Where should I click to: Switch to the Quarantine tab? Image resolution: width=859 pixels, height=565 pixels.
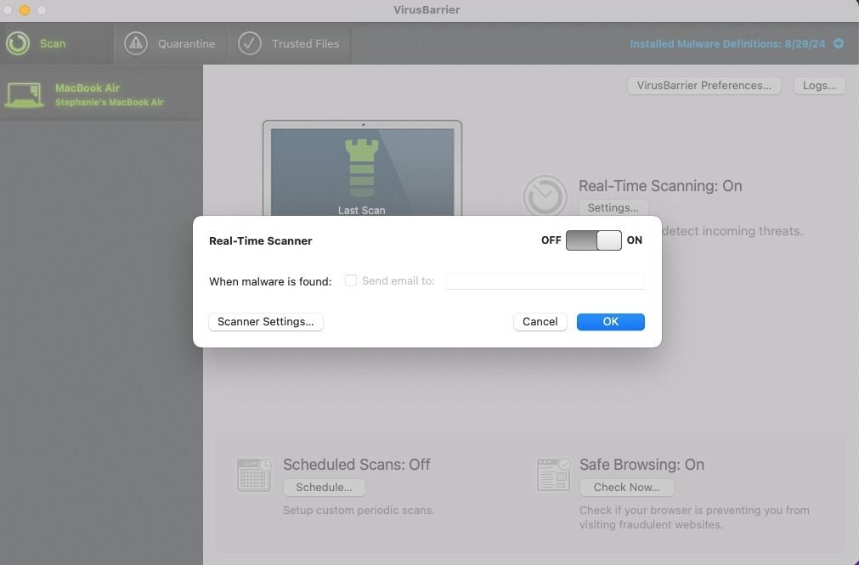tap(171, 43)
